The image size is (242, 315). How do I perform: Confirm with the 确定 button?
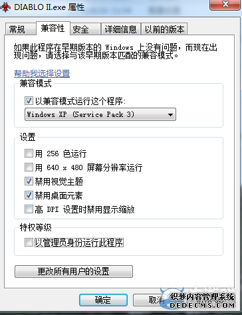coord(103,300)
